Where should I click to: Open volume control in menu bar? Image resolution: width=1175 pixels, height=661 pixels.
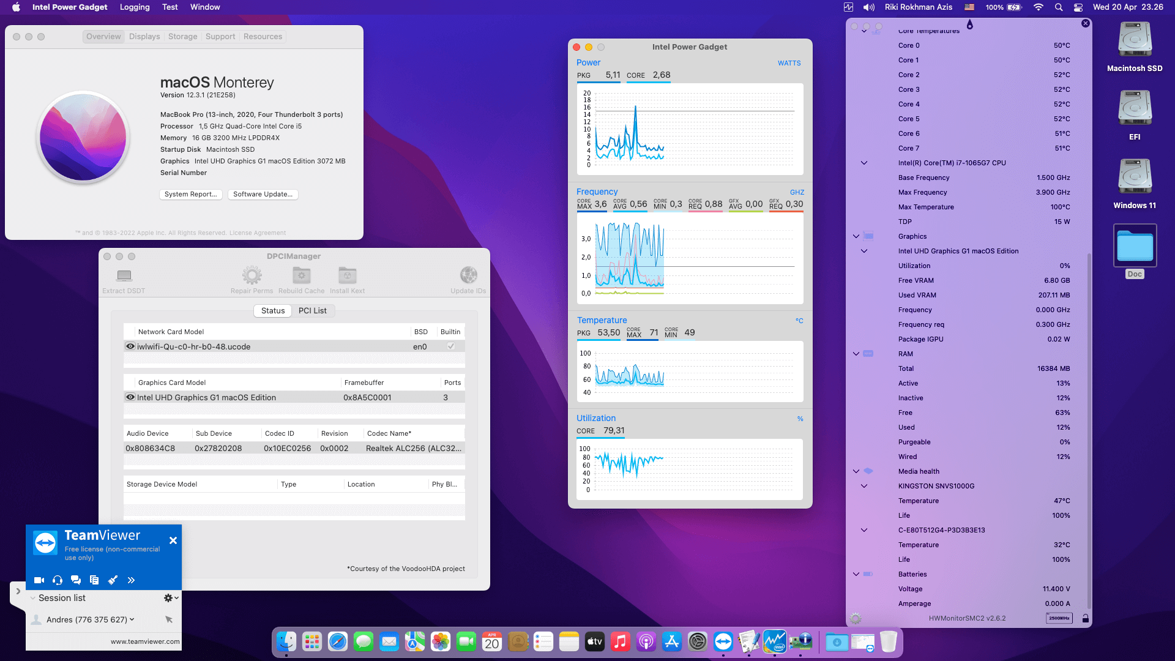869,7
